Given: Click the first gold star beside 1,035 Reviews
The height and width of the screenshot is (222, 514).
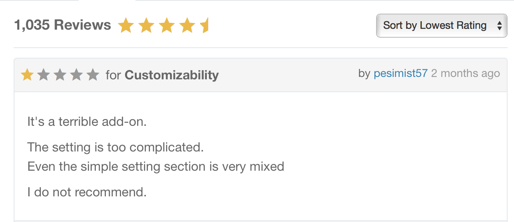Looking at the screenshot, I should pyautogui.click(x=125, y=26).
